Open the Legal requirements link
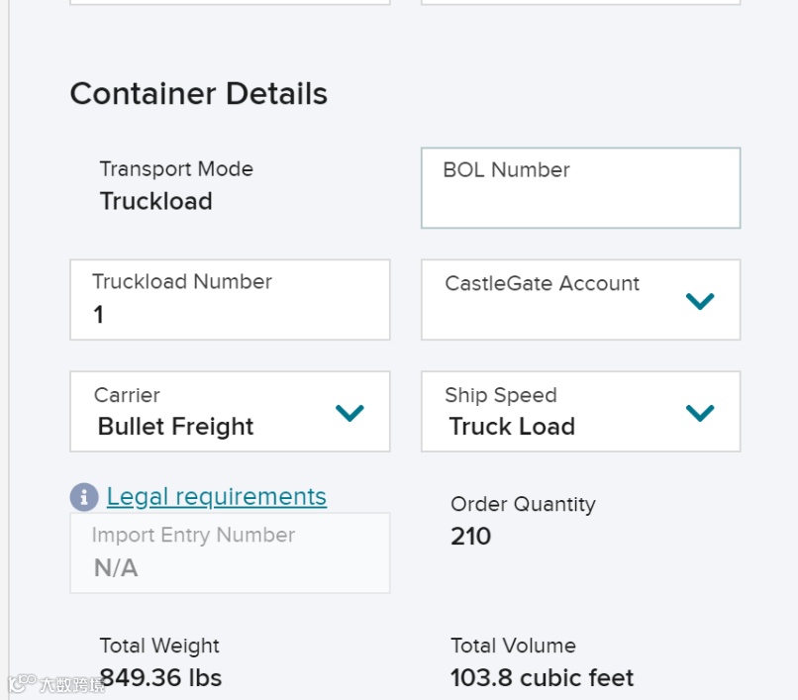The width and height of the screenshot is (798, 700). click(x=216, y=497)
